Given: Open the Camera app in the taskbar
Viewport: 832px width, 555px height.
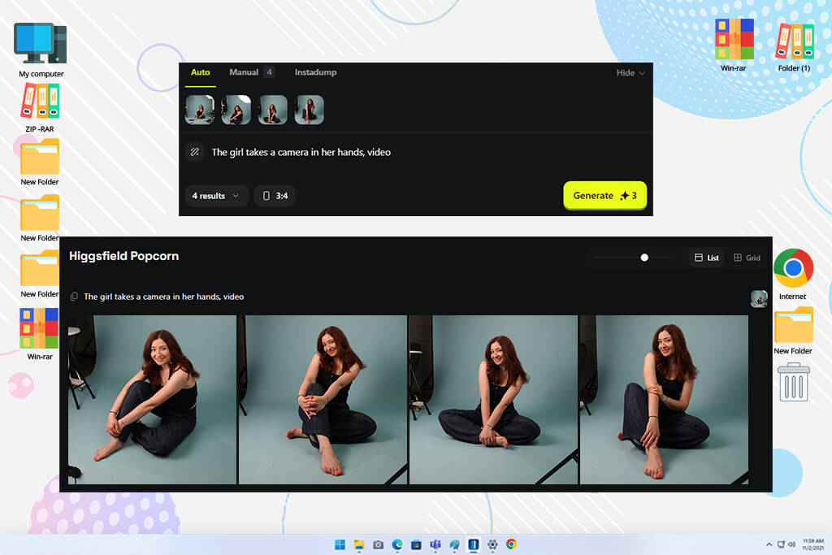Looking at the screenshot, I should click(x=378, y=544).
